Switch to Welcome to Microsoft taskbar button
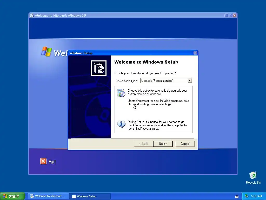The height and width of the screenshot is (200, 266). [x=48, y=196]
